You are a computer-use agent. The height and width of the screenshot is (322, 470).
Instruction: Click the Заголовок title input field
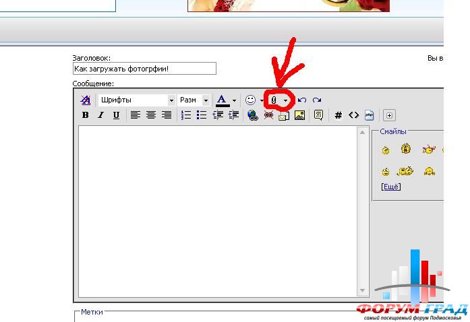[x=144, y=69]
